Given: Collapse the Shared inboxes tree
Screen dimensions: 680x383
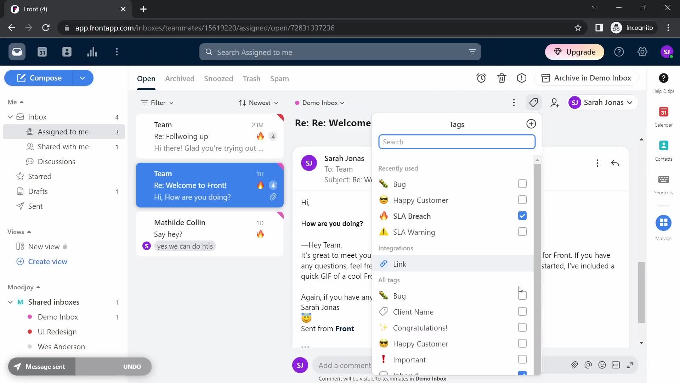Looking at the screenshot, I should 10,302.
